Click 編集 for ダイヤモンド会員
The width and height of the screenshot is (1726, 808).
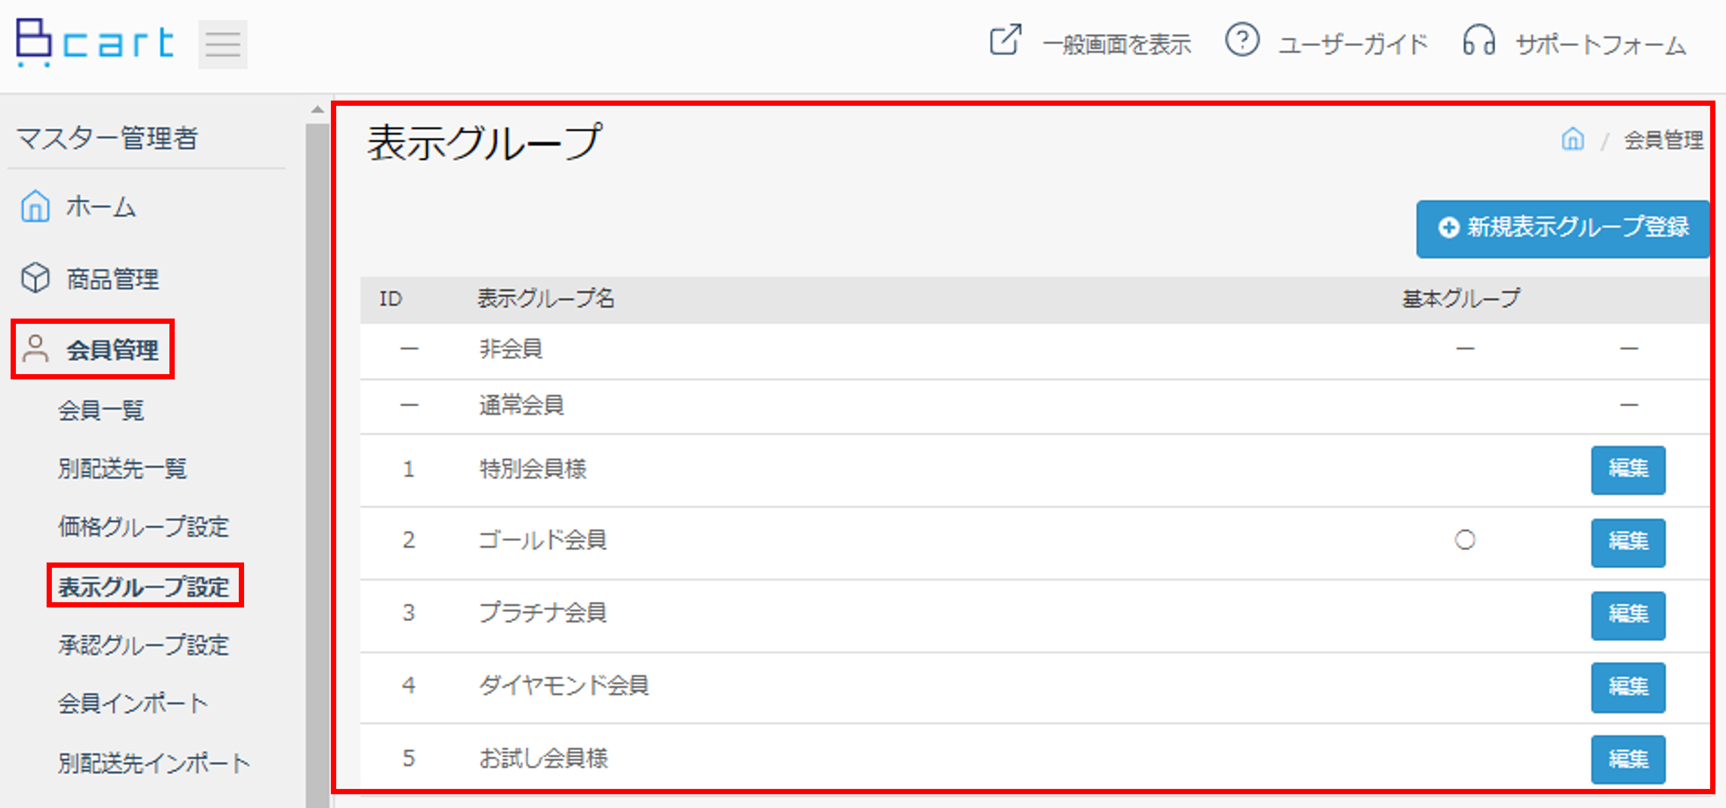click(1628, 687)
